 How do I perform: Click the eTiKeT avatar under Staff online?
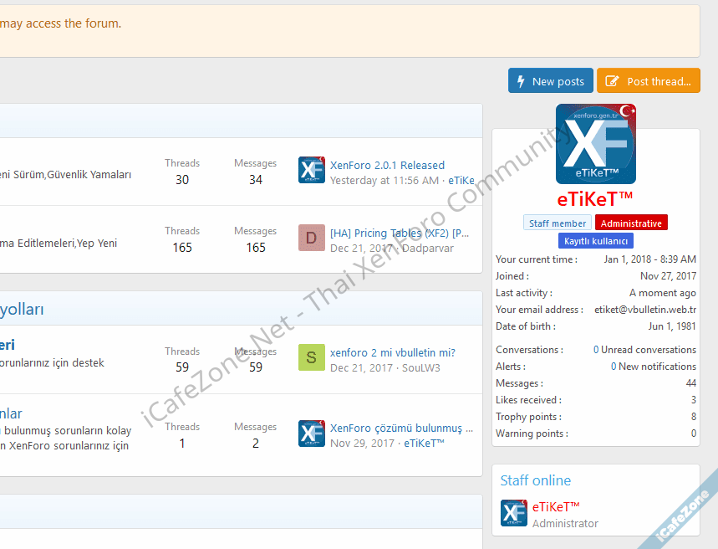(x=513, y=513)
